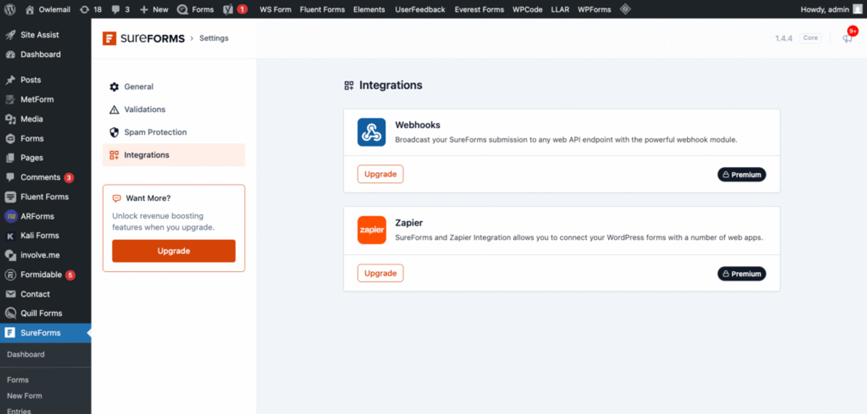This screenshot has height=414, width=867.
Task: Click the Core badge in the header
Action: pos(810,38)
